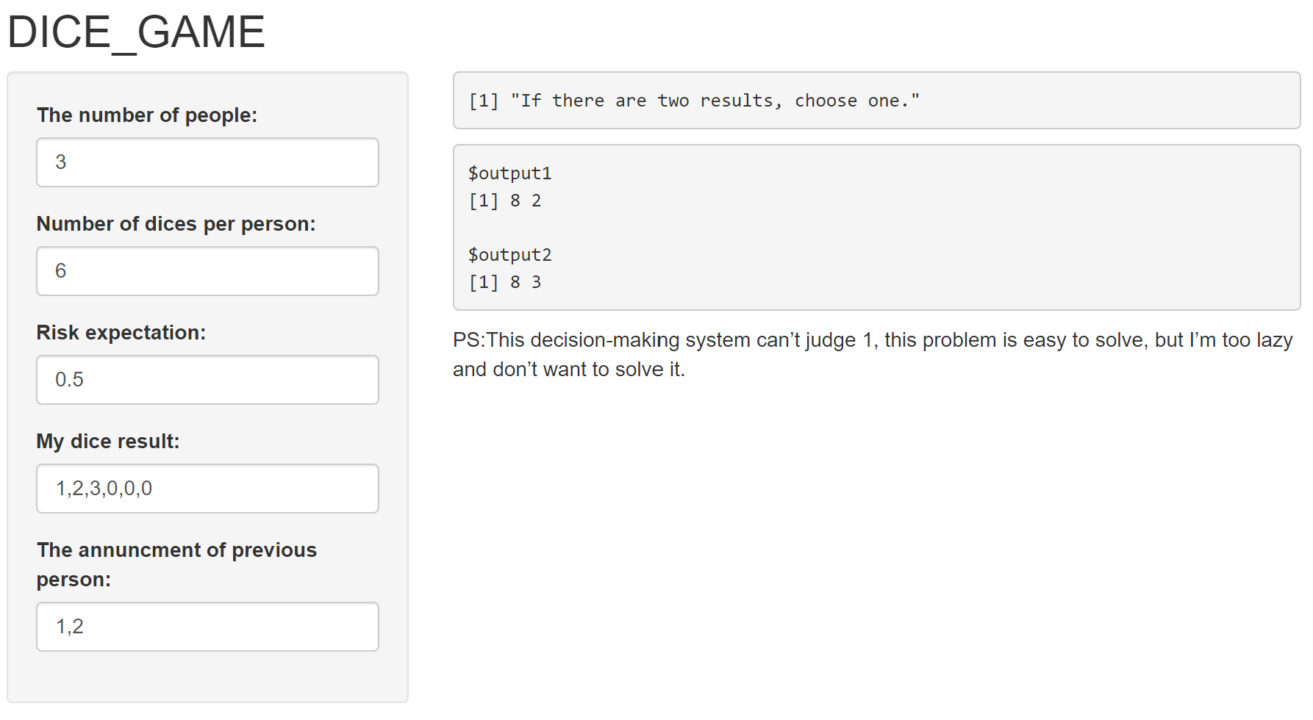Click the '[1] 8 3' result line
The image size is (1313, 720).
tap(505, 282)
